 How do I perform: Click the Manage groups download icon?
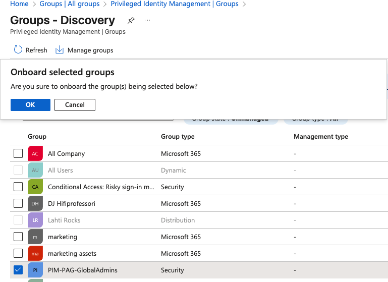60,50
